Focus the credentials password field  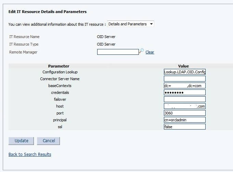[x=185, y=93]
